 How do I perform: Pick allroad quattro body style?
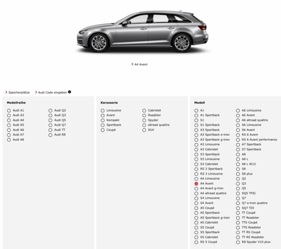coord(144,125)
